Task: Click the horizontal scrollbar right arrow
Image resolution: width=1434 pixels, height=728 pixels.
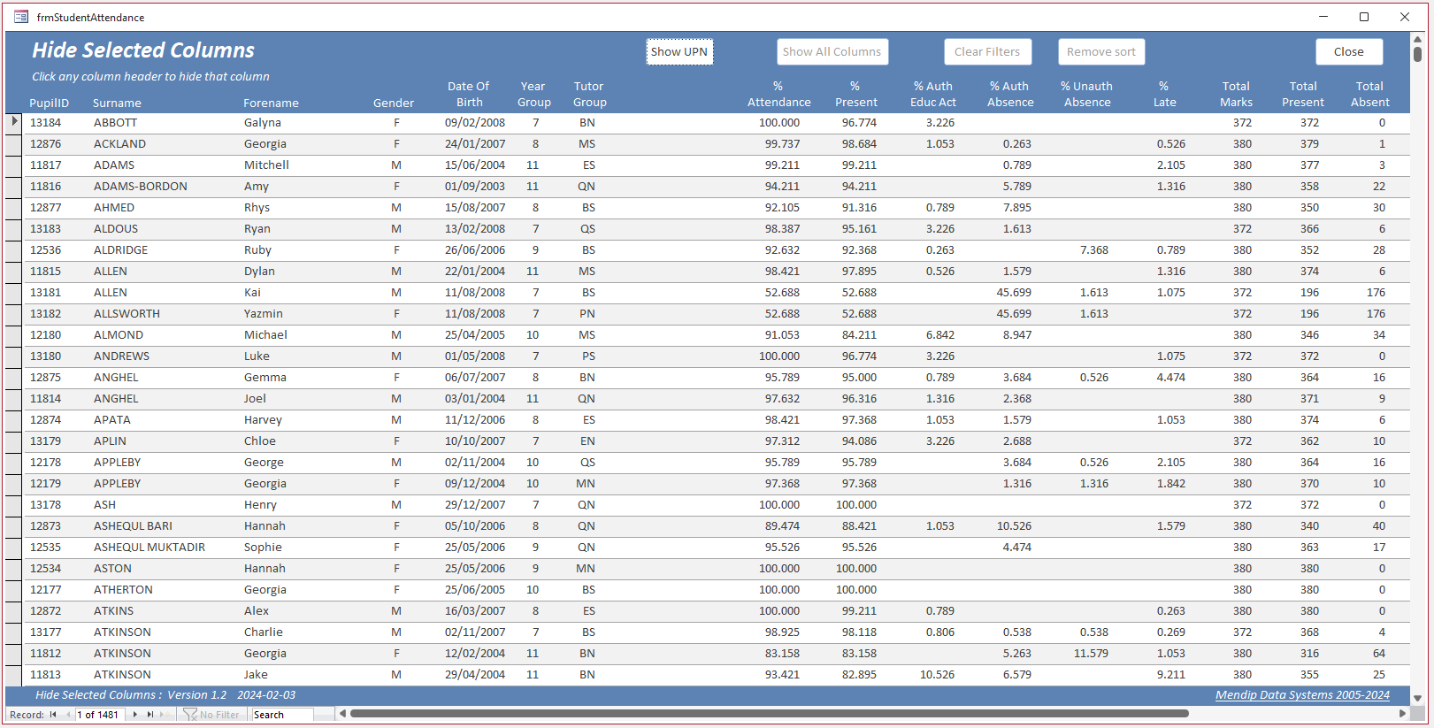Action: point(1402,714)
